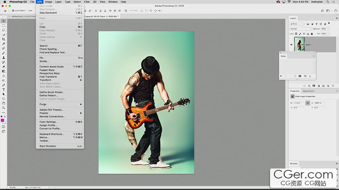Select the Eraser tool
This screenshot has height=190, width=339.
(x=3, y=66)
